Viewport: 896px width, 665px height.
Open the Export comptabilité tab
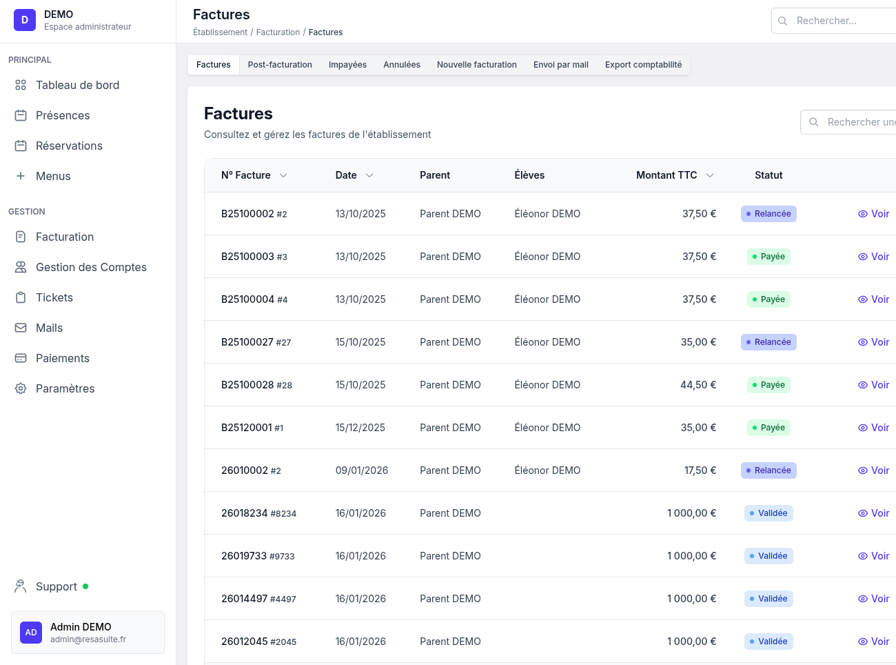tap(643, 65)
